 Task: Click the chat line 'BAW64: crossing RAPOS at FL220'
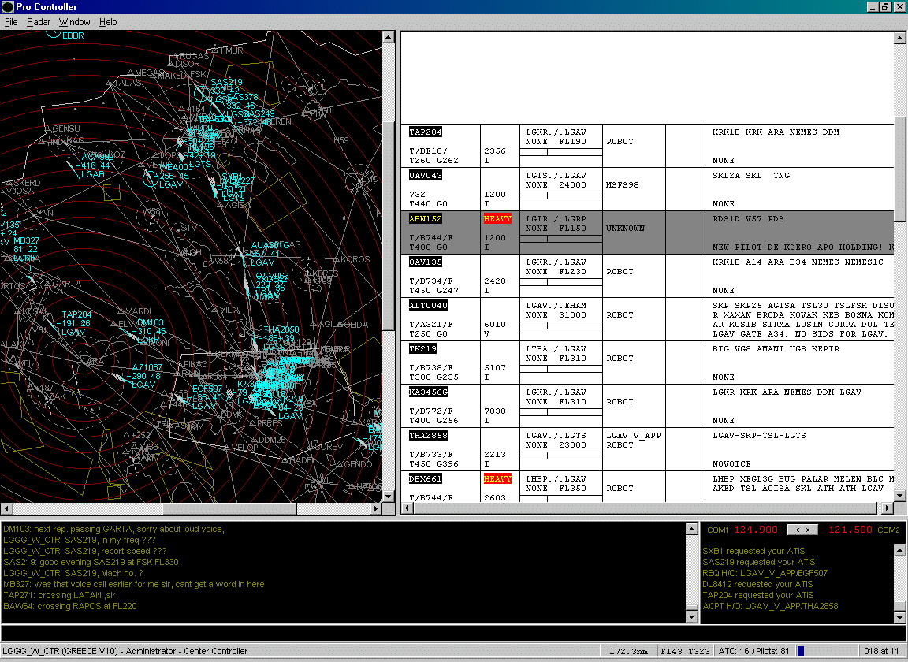point(70,606)
